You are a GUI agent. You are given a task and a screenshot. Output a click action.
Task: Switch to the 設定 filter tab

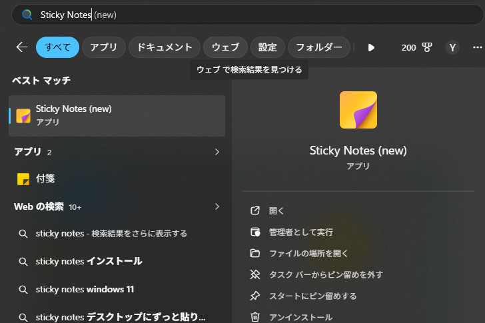268,47
